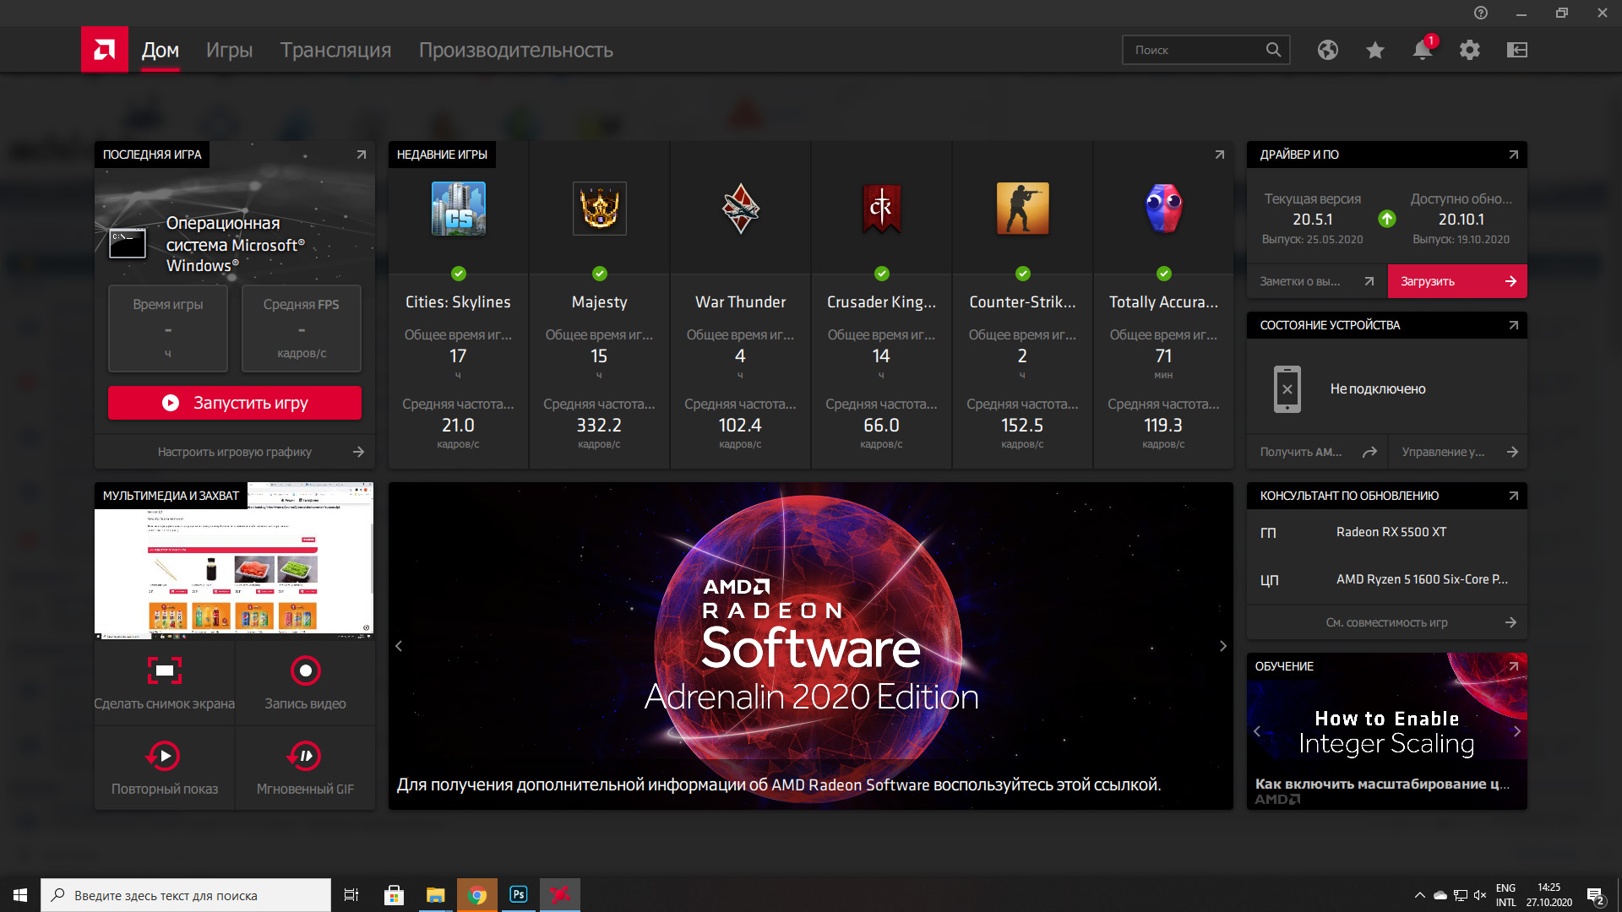Expand the Tutorials panel

(x=1513, y=666)
